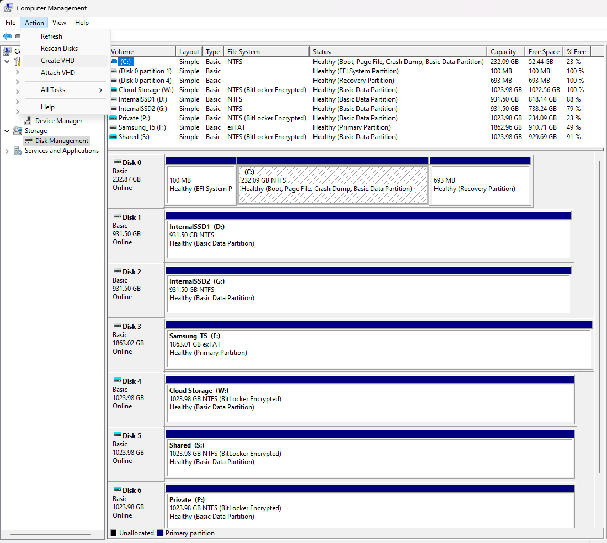Choose Create VHD from the Action menu
The image size is (607, 543).
pos(57,61)
